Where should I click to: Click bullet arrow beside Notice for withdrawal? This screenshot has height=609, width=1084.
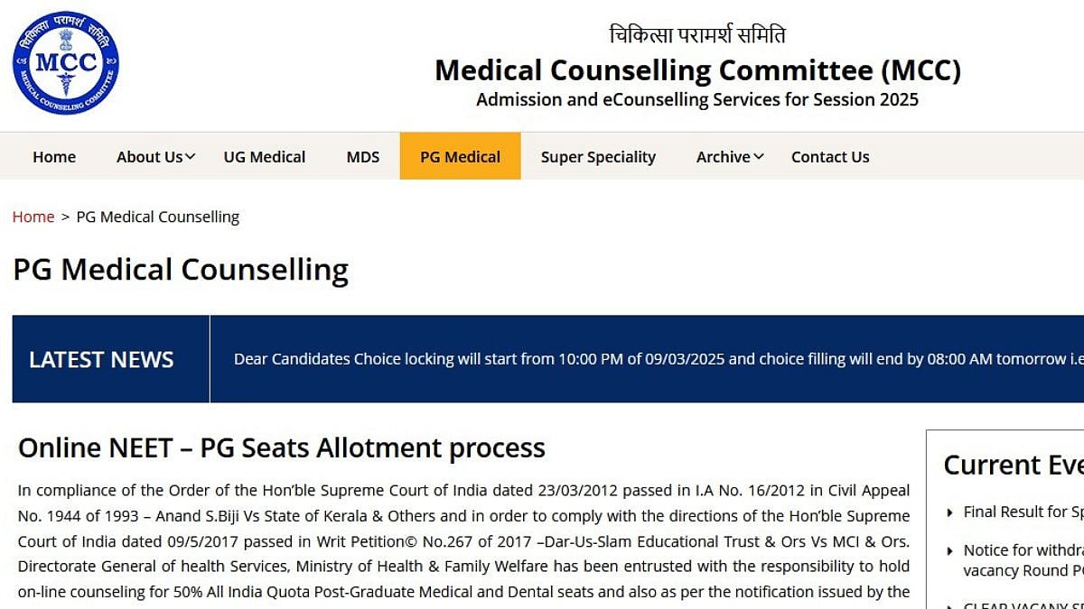tap(949, 550)
